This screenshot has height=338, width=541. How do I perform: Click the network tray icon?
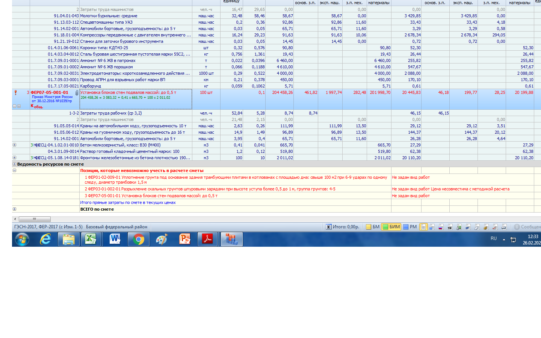pos(513,240)
